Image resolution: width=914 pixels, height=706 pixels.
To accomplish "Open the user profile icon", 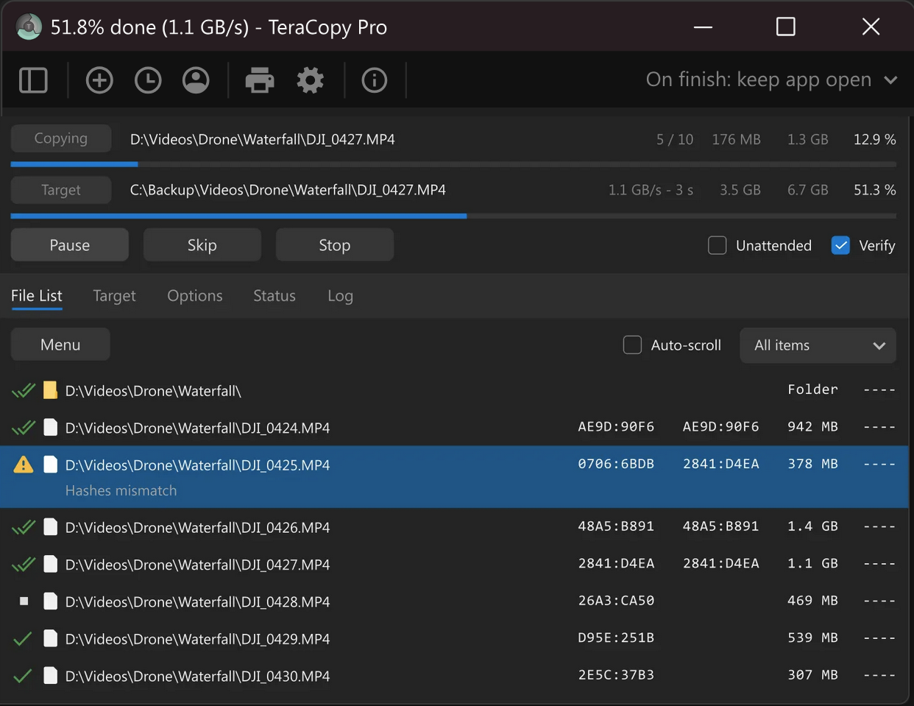I will click(196, 80).
